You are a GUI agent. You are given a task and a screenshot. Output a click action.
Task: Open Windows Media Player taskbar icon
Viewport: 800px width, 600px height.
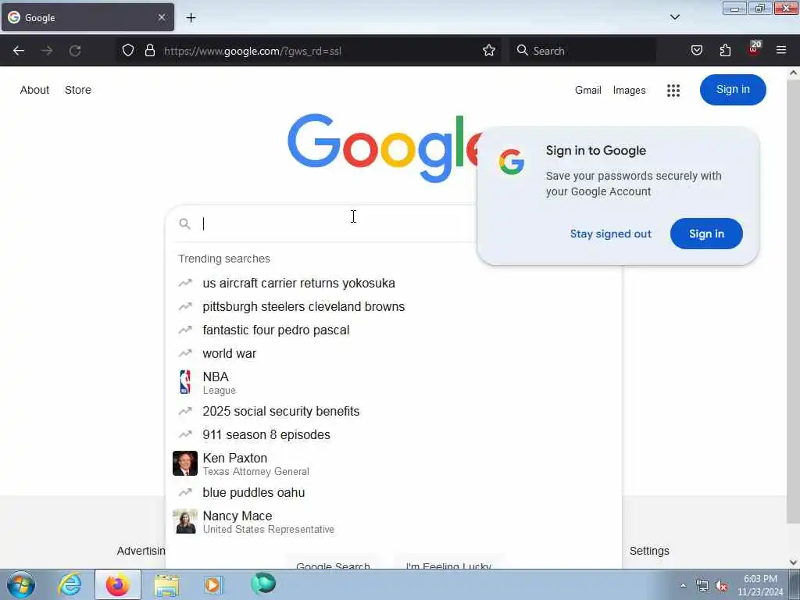213,584
